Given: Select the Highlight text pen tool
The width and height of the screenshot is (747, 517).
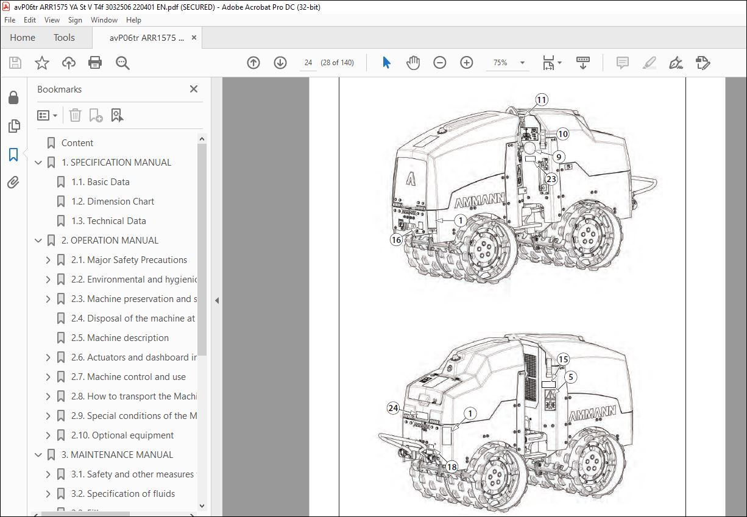Looking at the screenshot, I should pyautogui.click(x=650, y=63).
